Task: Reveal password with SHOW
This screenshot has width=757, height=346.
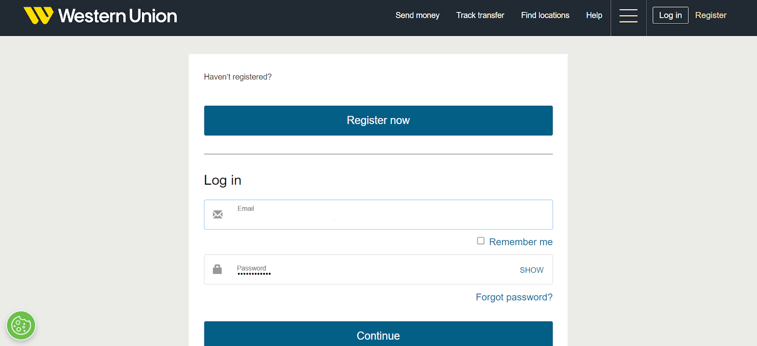Action: click(532, 270)
